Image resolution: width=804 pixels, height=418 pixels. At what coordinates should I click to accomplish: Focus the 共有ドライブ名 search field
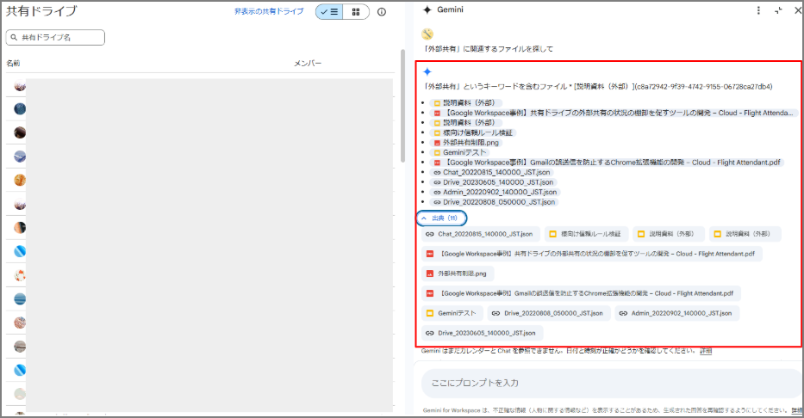(x=55, y=37)
